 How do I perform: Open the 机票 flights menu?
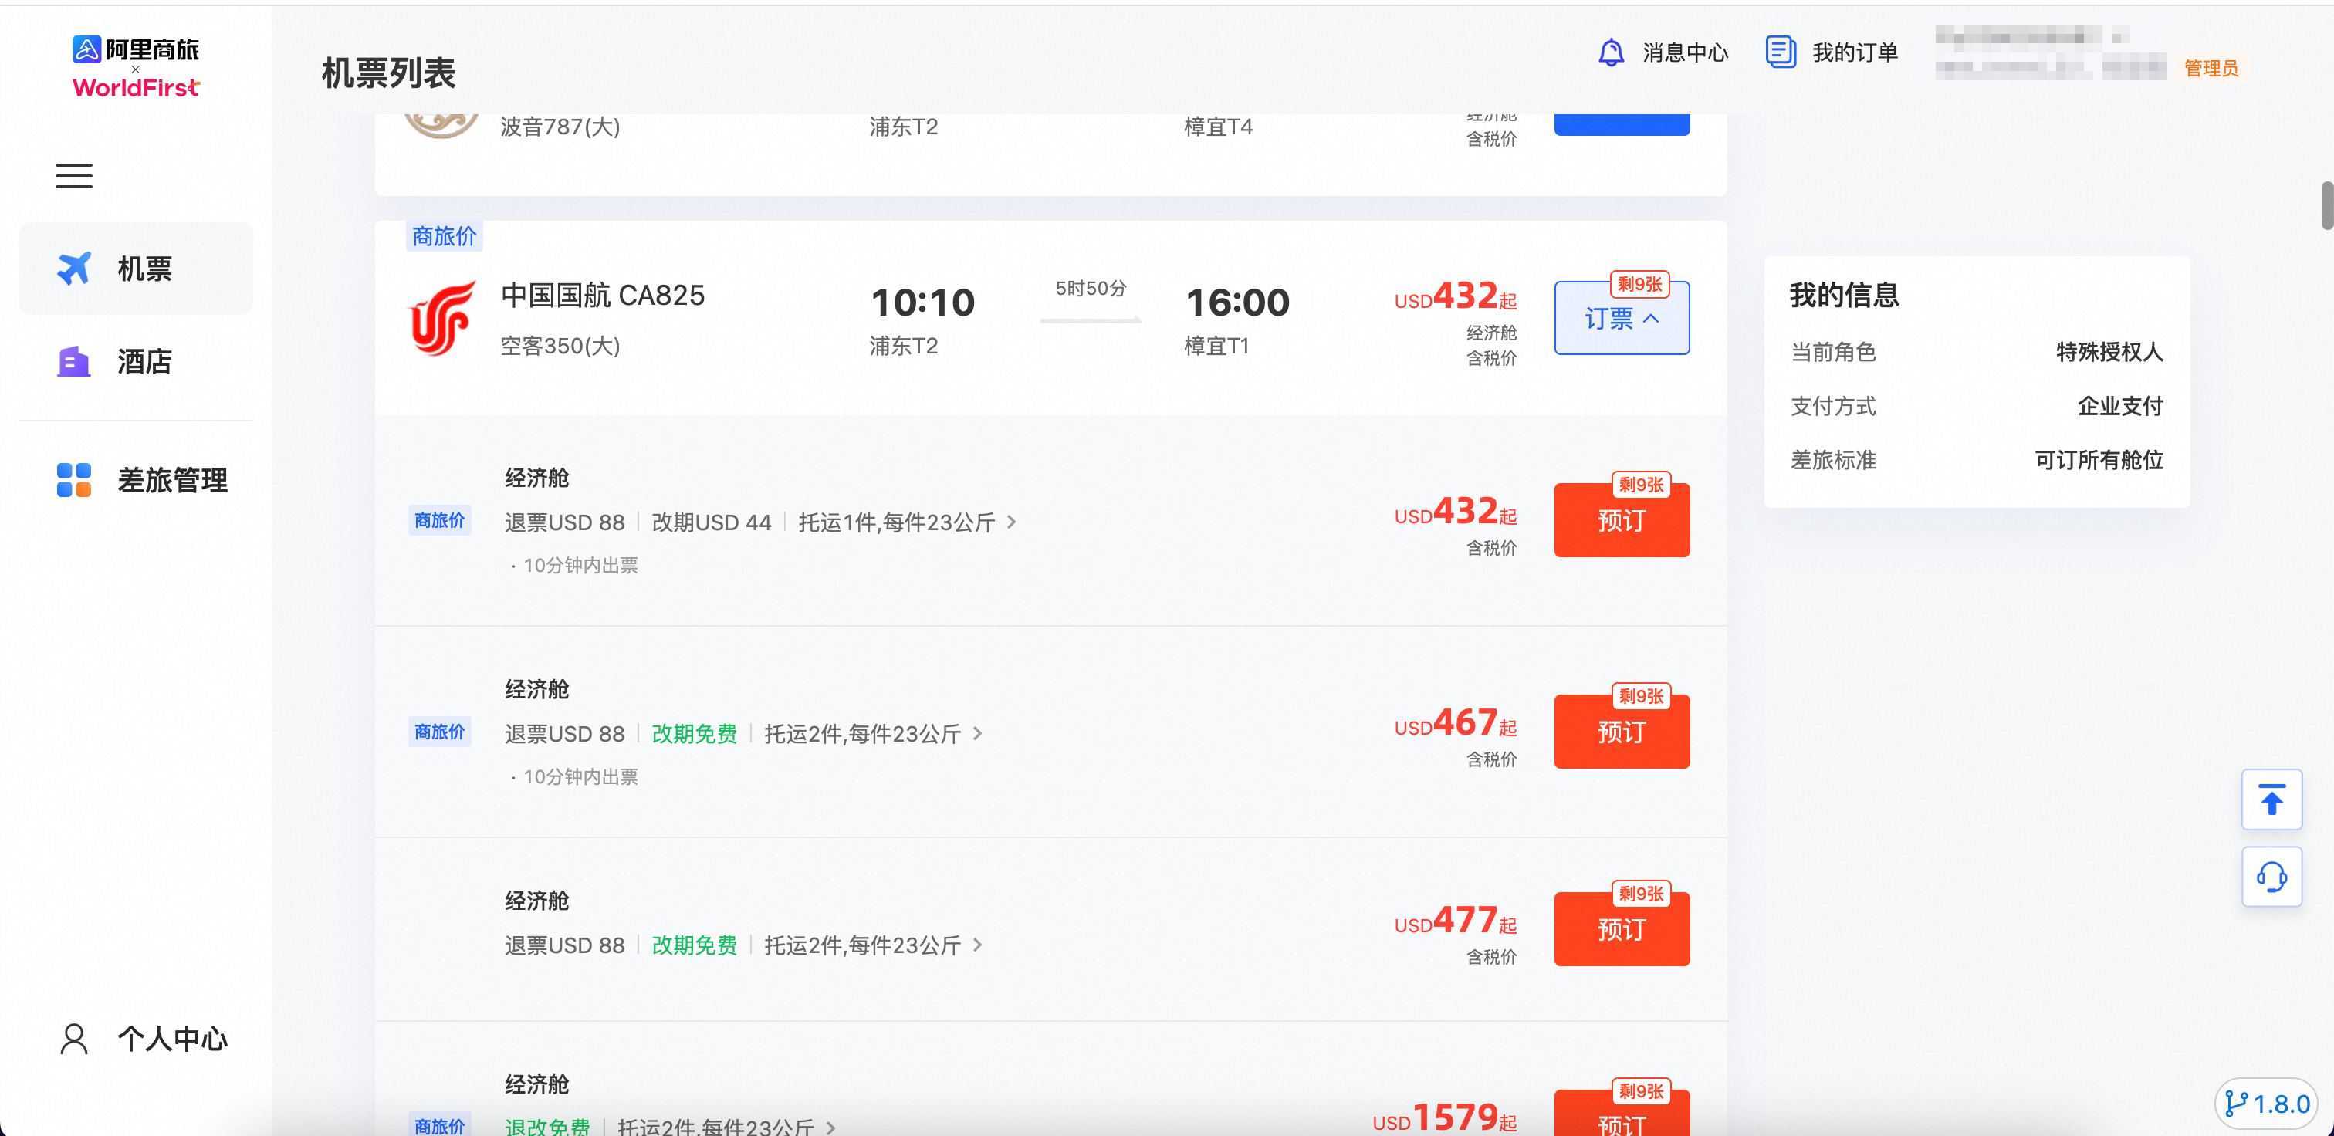click(x=136, y=269)
